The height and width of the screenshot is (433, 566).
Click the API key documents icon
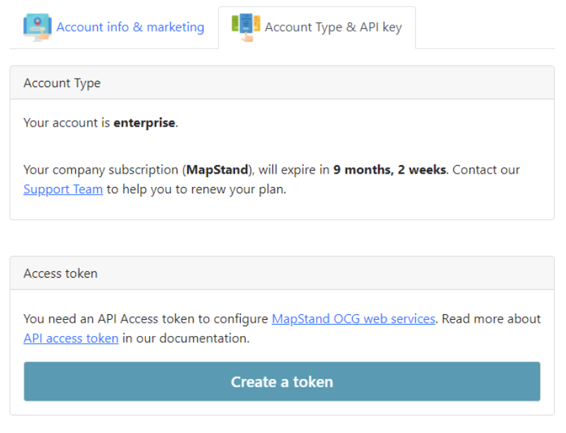[246, 27]
